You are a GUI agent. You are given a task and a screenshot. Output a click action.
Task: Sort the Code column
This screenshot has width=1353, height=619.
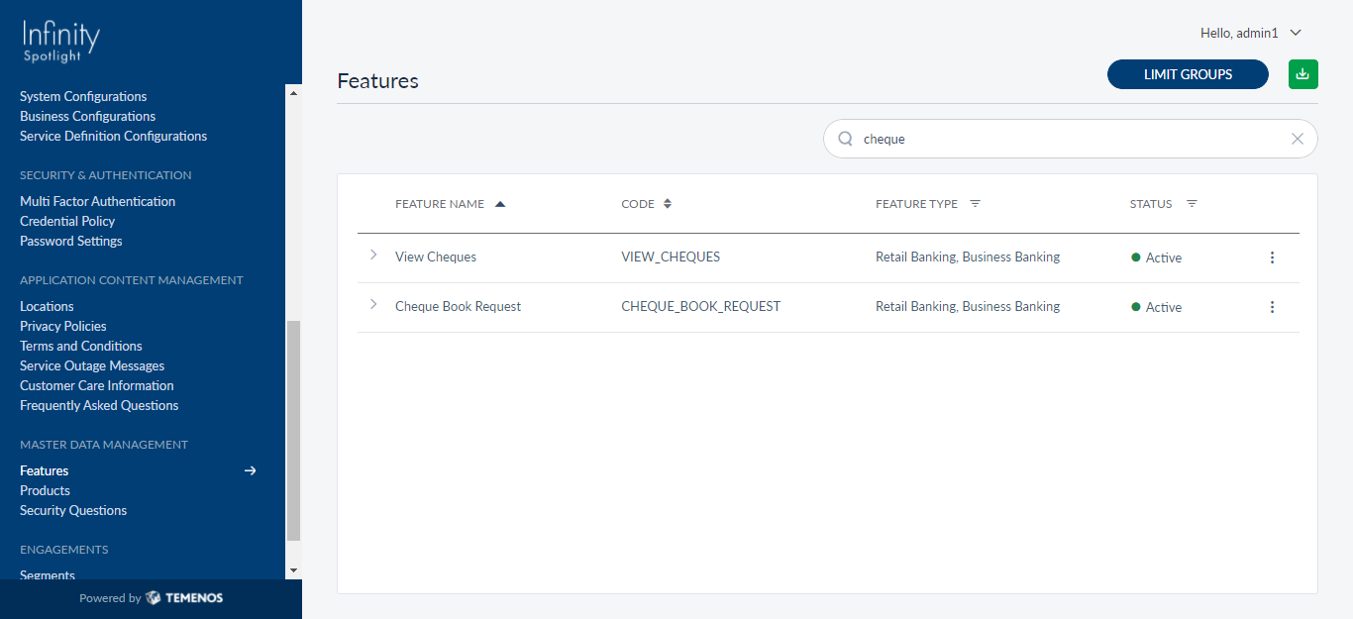tap(668, 204)
